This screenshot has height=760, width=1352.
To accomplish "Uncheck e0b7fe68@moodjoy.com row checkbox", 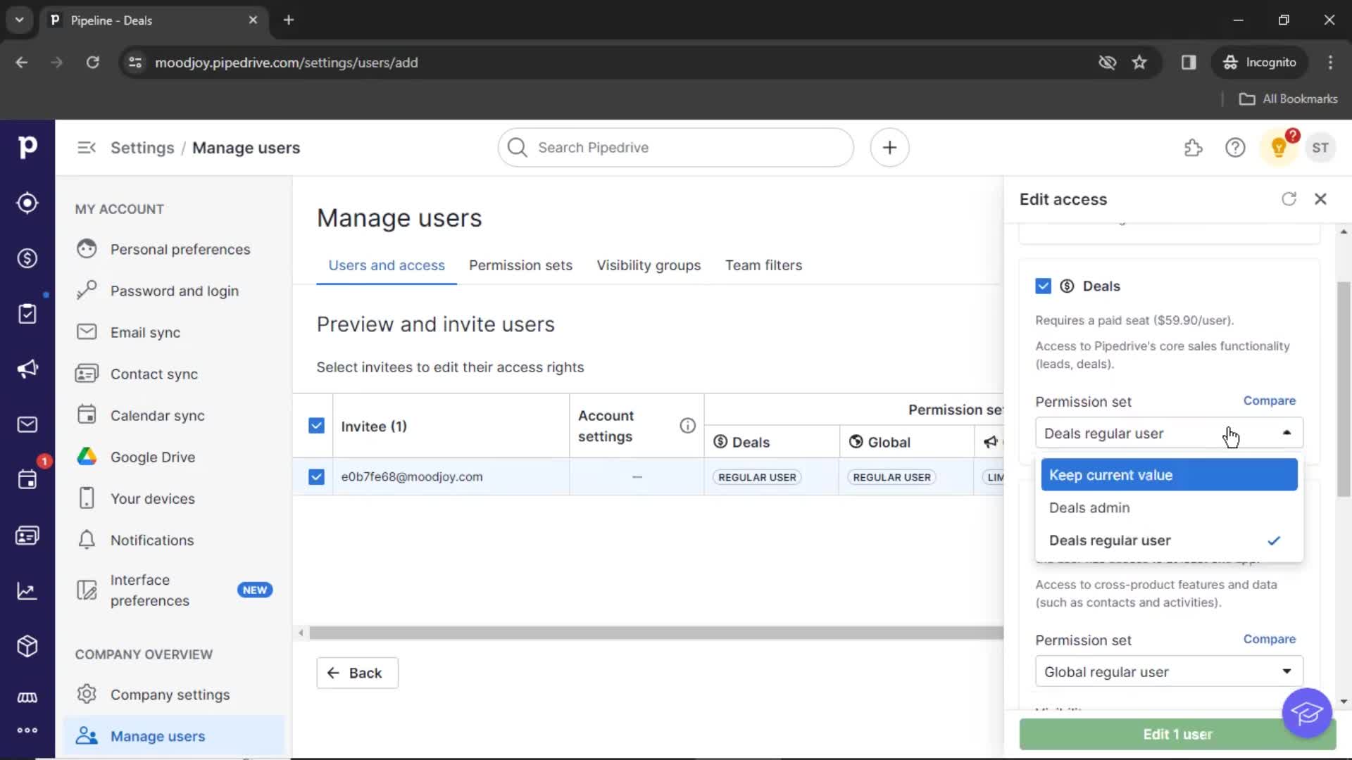I will [316, 477].
